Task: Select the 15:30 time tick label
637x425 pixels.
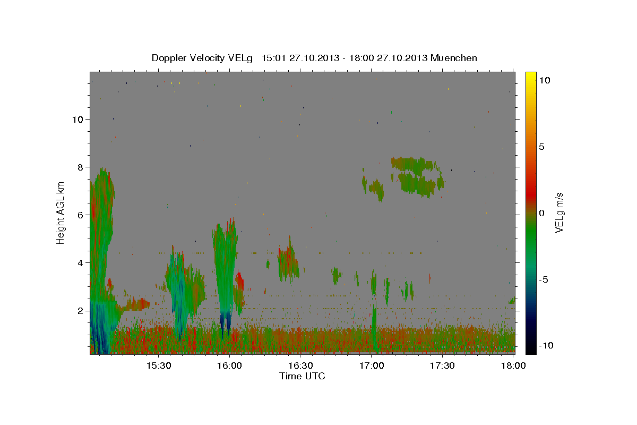Action: [158, 365]
